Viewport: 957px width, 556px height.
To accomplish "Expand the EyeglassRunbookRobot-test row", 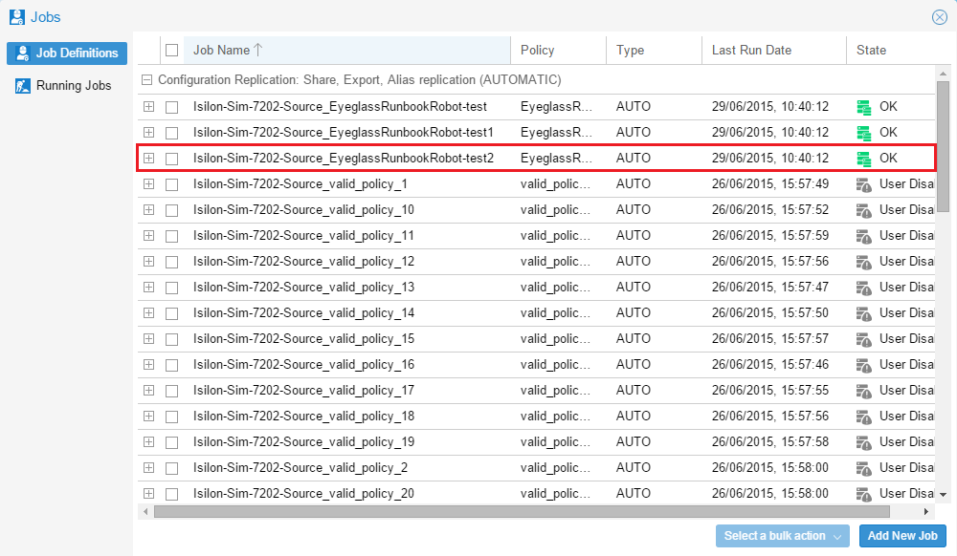I will click(x=149, y=107).
